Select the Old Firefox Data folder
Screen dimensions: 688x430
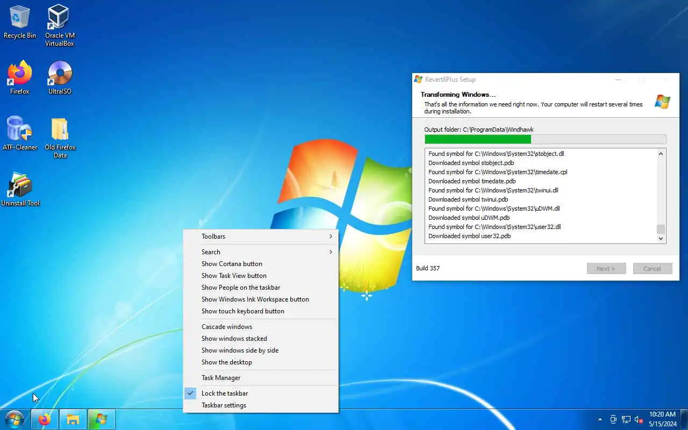(60, 138)
